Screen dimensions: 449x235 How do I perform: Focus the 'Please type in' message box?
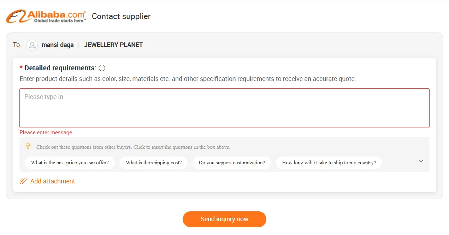(x=224, y=108)
